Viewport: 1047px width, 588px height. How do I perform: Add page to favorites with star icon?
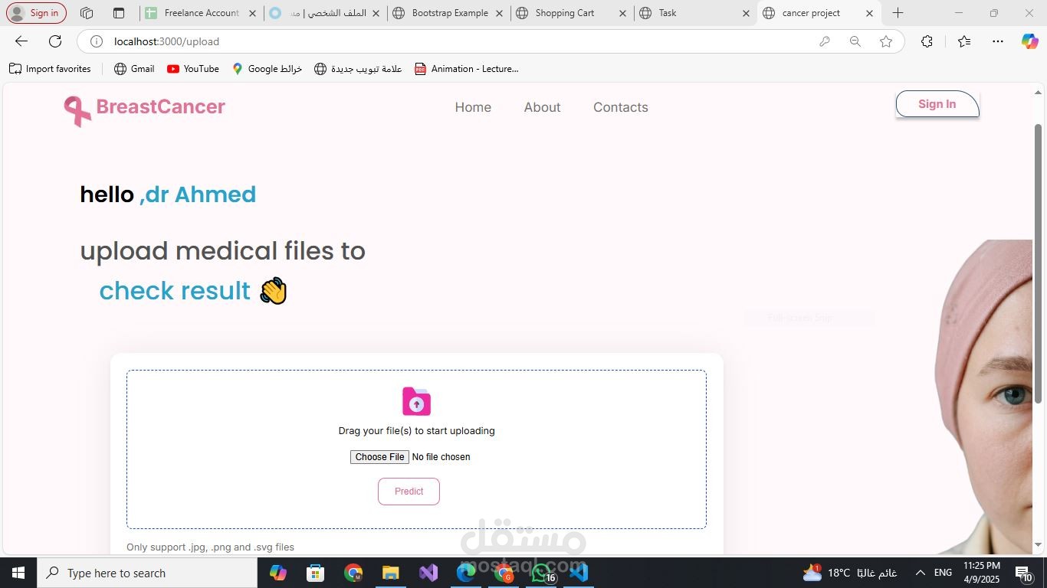point(886,41)
